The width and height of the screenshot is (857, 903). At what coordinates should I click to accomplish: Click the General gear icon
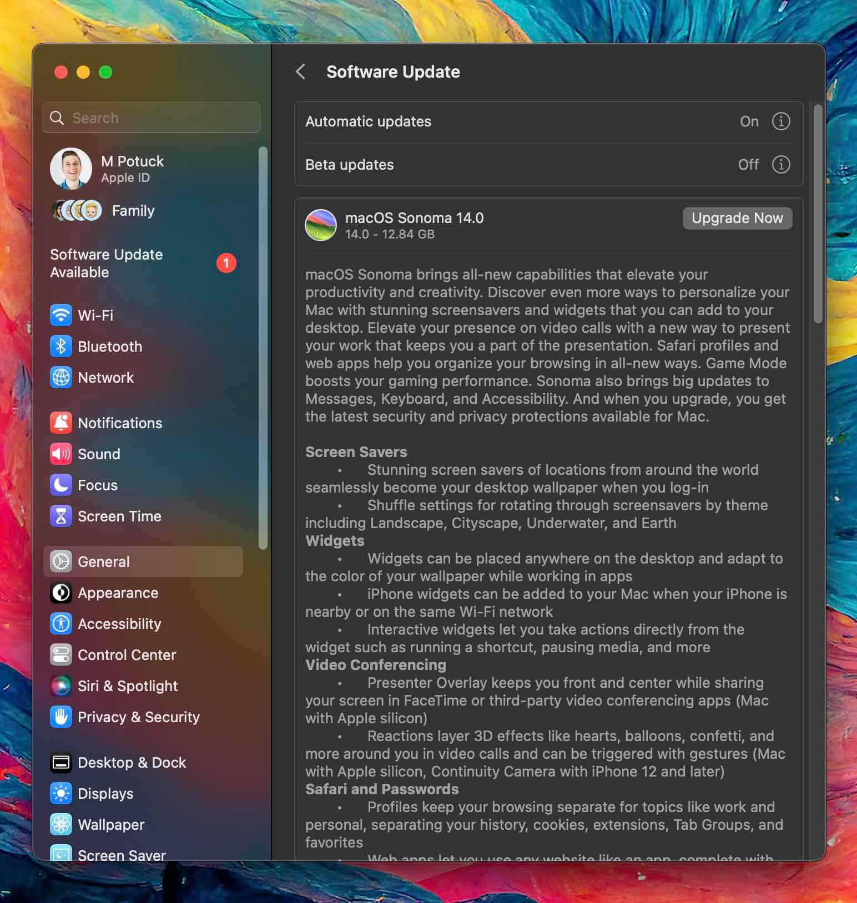[61, 561]
